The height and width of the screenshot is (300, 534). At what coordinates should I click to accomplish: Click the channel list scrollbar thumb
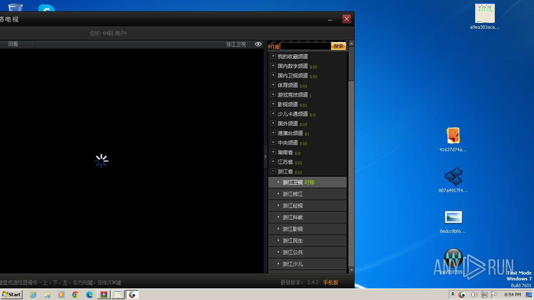point(351,64)
